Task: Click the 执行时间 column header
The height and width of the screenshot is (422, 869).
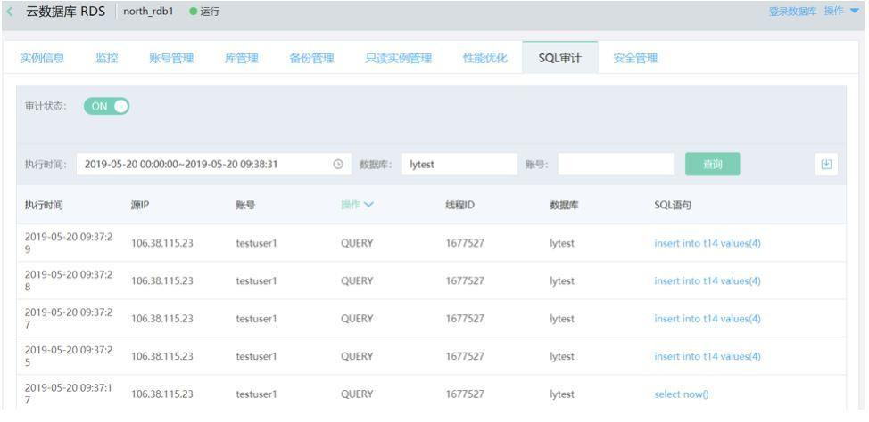Action: tap(44, 205)
